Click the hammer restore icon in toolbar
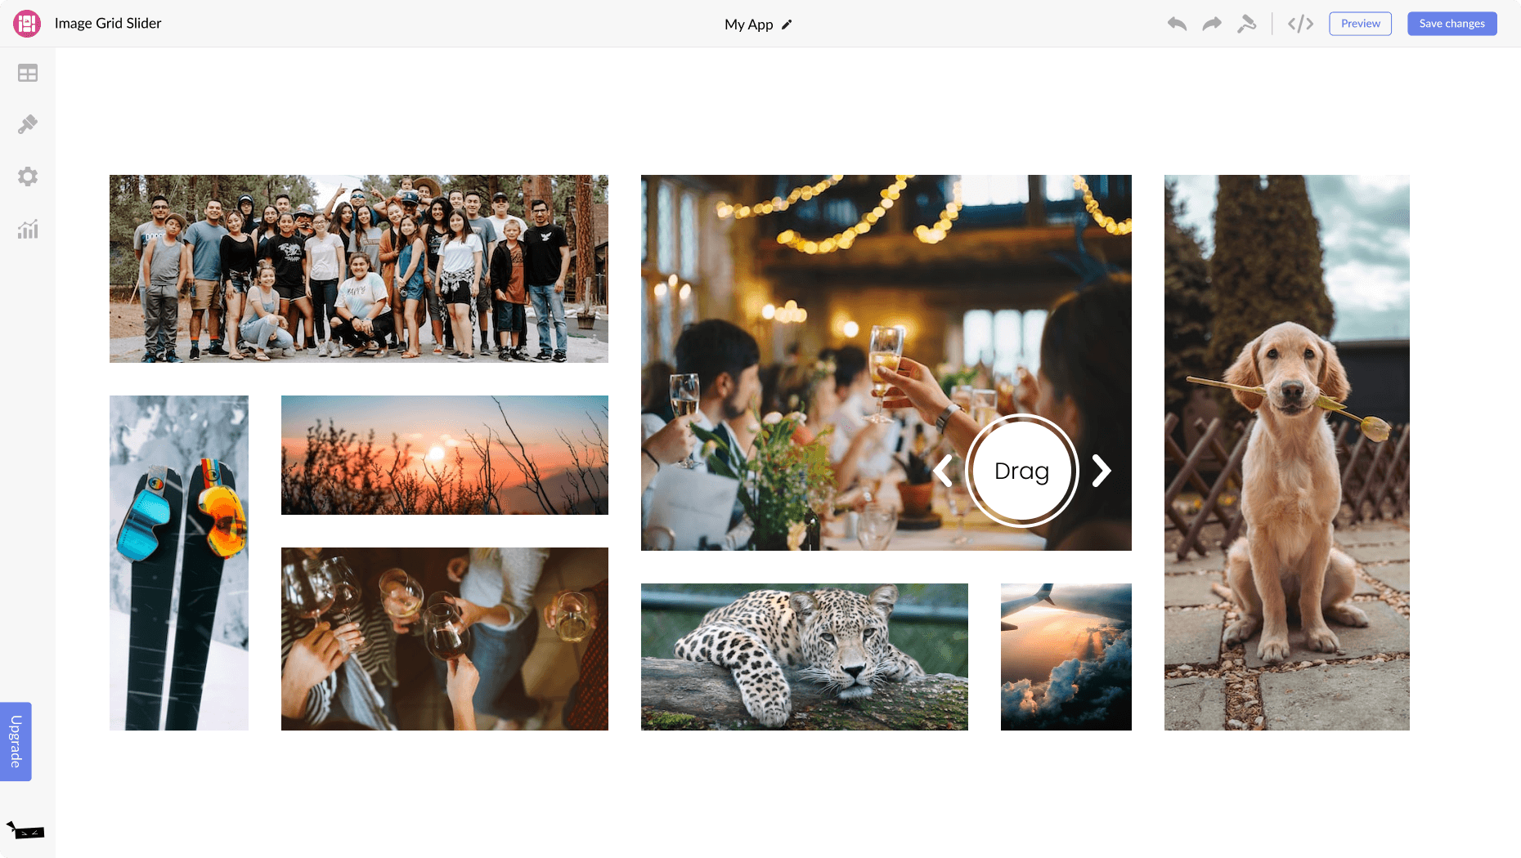Viewport: 1521px width, 858px height. click(x=1246, y=24)
